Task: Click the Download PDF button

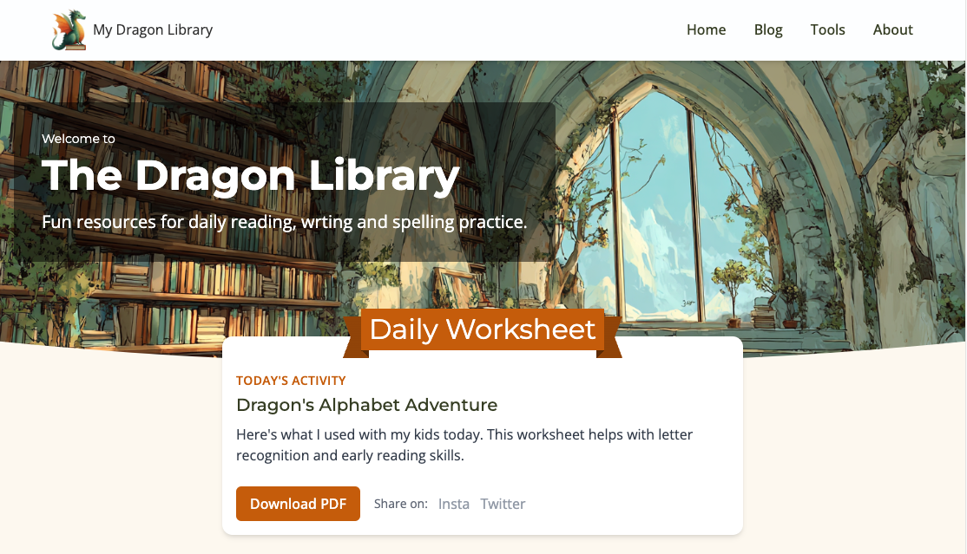Action: pos(298,504)
